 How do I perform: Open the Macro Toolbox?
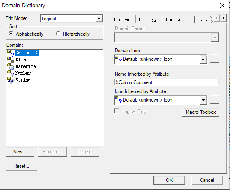(x=201, y=112)
